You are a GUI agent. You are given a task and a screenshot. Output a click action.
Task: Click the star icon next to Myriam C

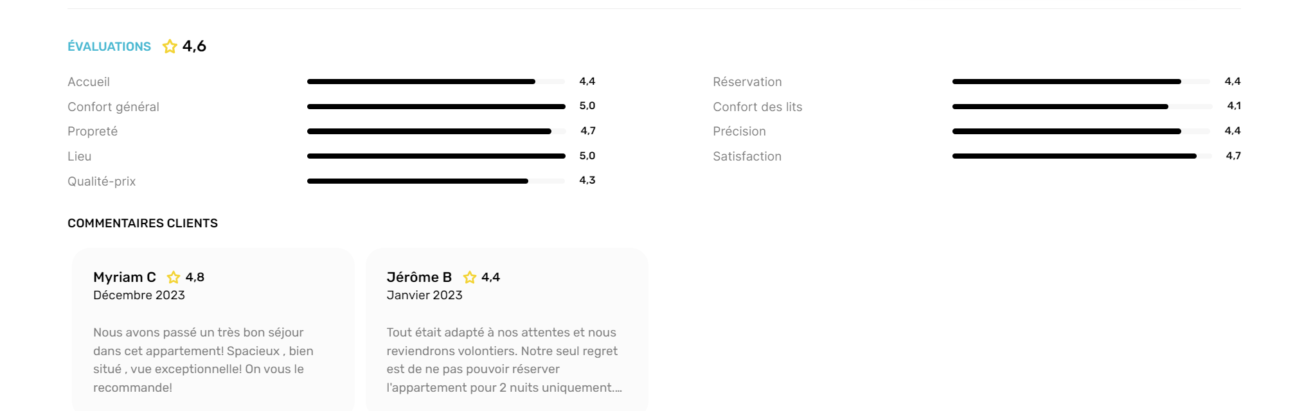coord(174,277)
